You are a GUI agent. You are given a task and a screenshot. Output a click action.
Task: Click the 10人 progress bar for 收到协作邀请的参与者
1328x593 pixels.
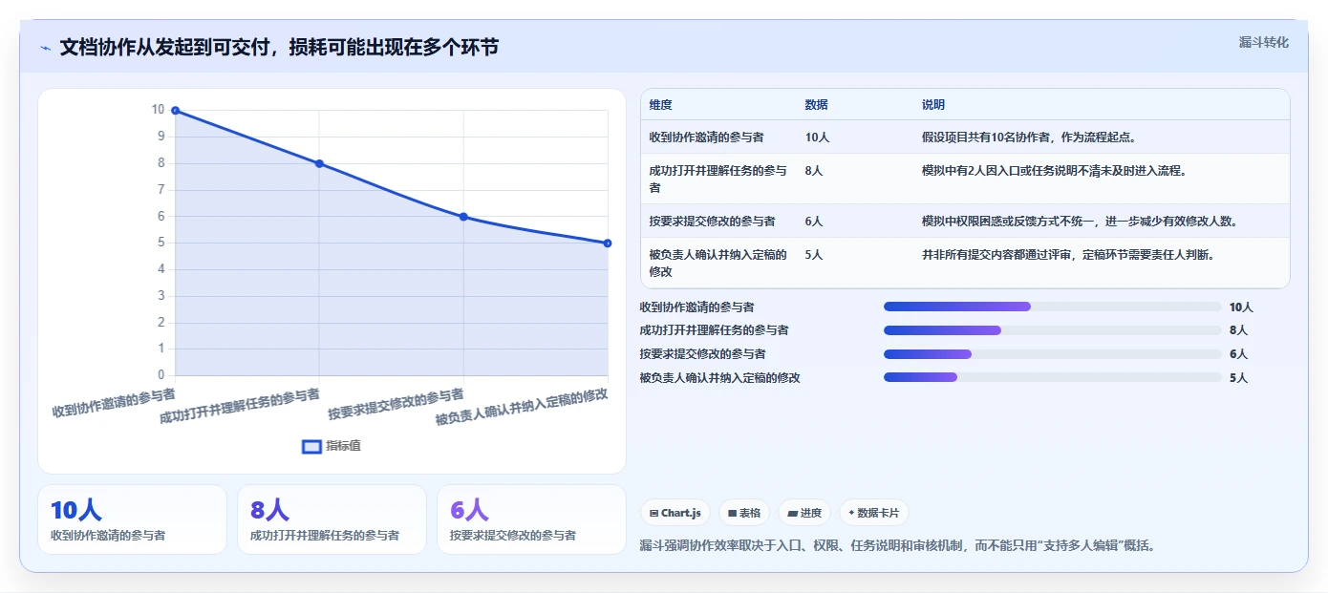coord(1053,307)
